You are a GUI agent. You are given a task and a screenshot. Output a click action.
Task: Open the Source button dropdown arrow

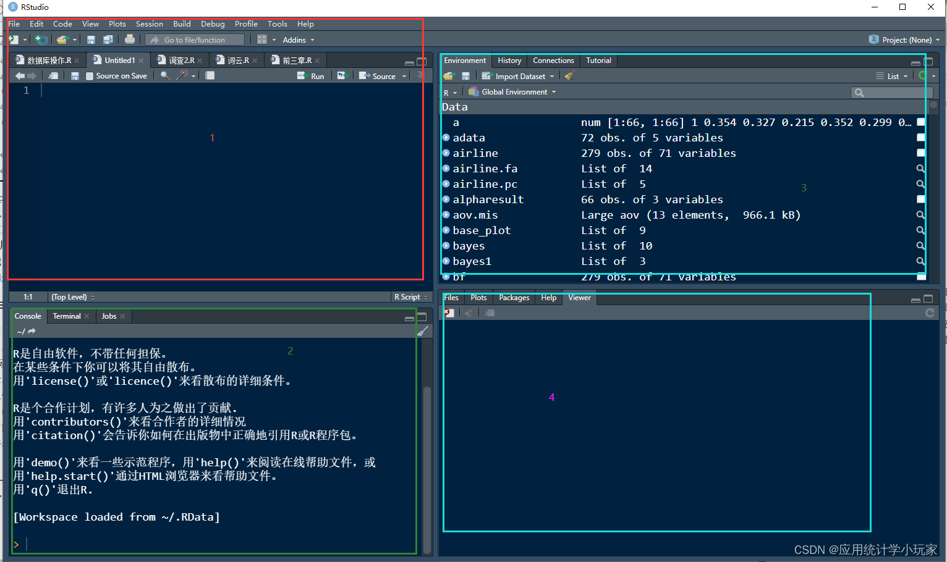point(404,76)
